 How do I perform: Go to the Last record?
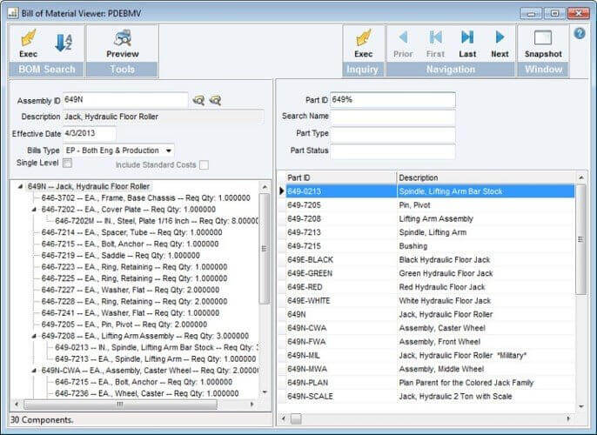click(x=467, y=42)
